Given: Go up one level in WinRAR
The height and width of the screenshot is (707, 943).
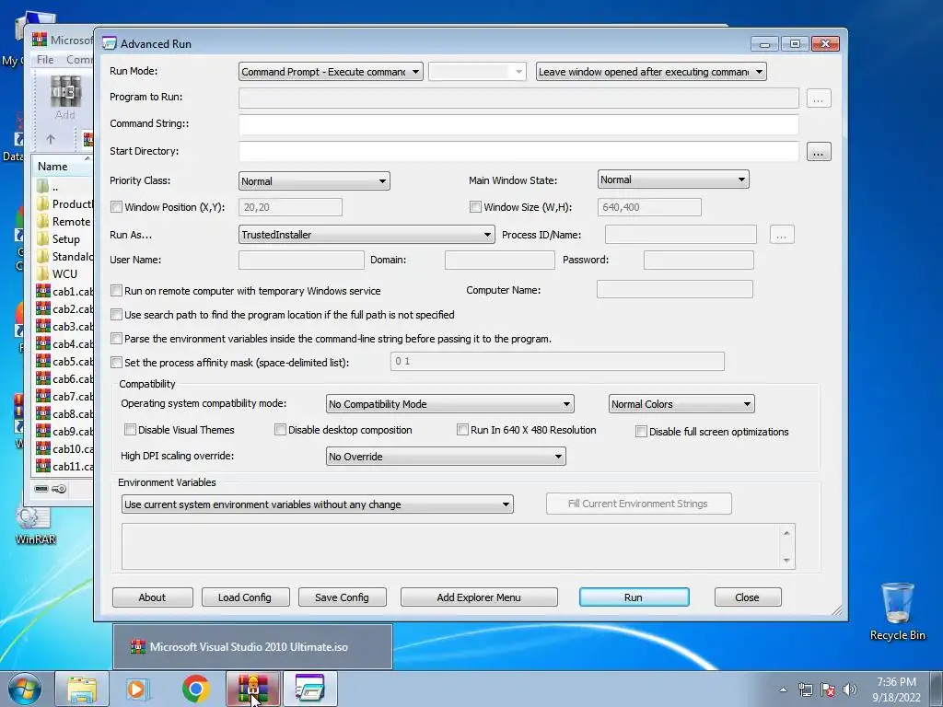Looking at the screenshot, I should click(x=51, y=140).
